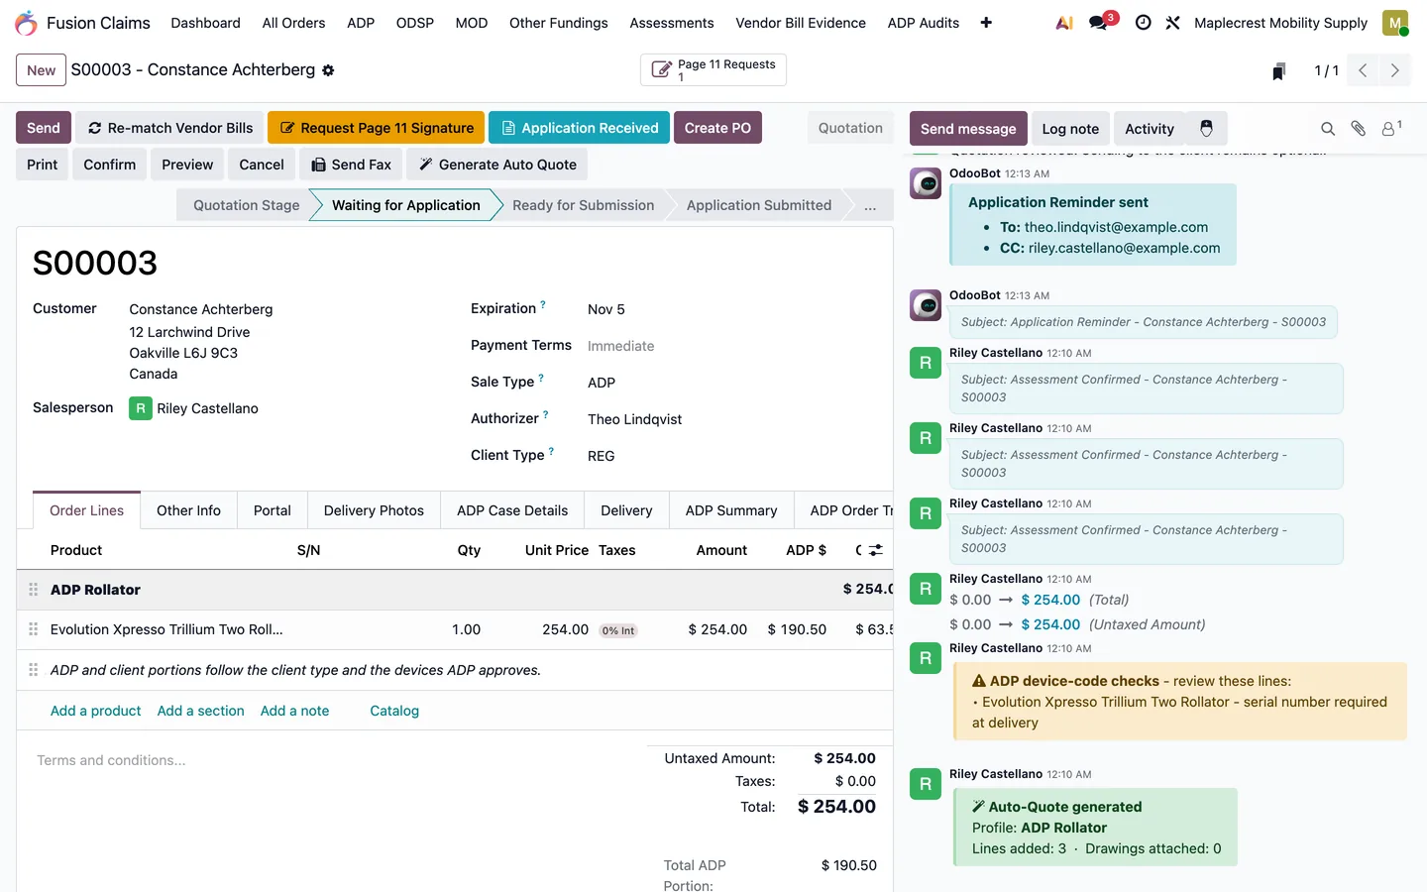Show followers icon in chatter

pyautogui.click(x=1391, y=129)
